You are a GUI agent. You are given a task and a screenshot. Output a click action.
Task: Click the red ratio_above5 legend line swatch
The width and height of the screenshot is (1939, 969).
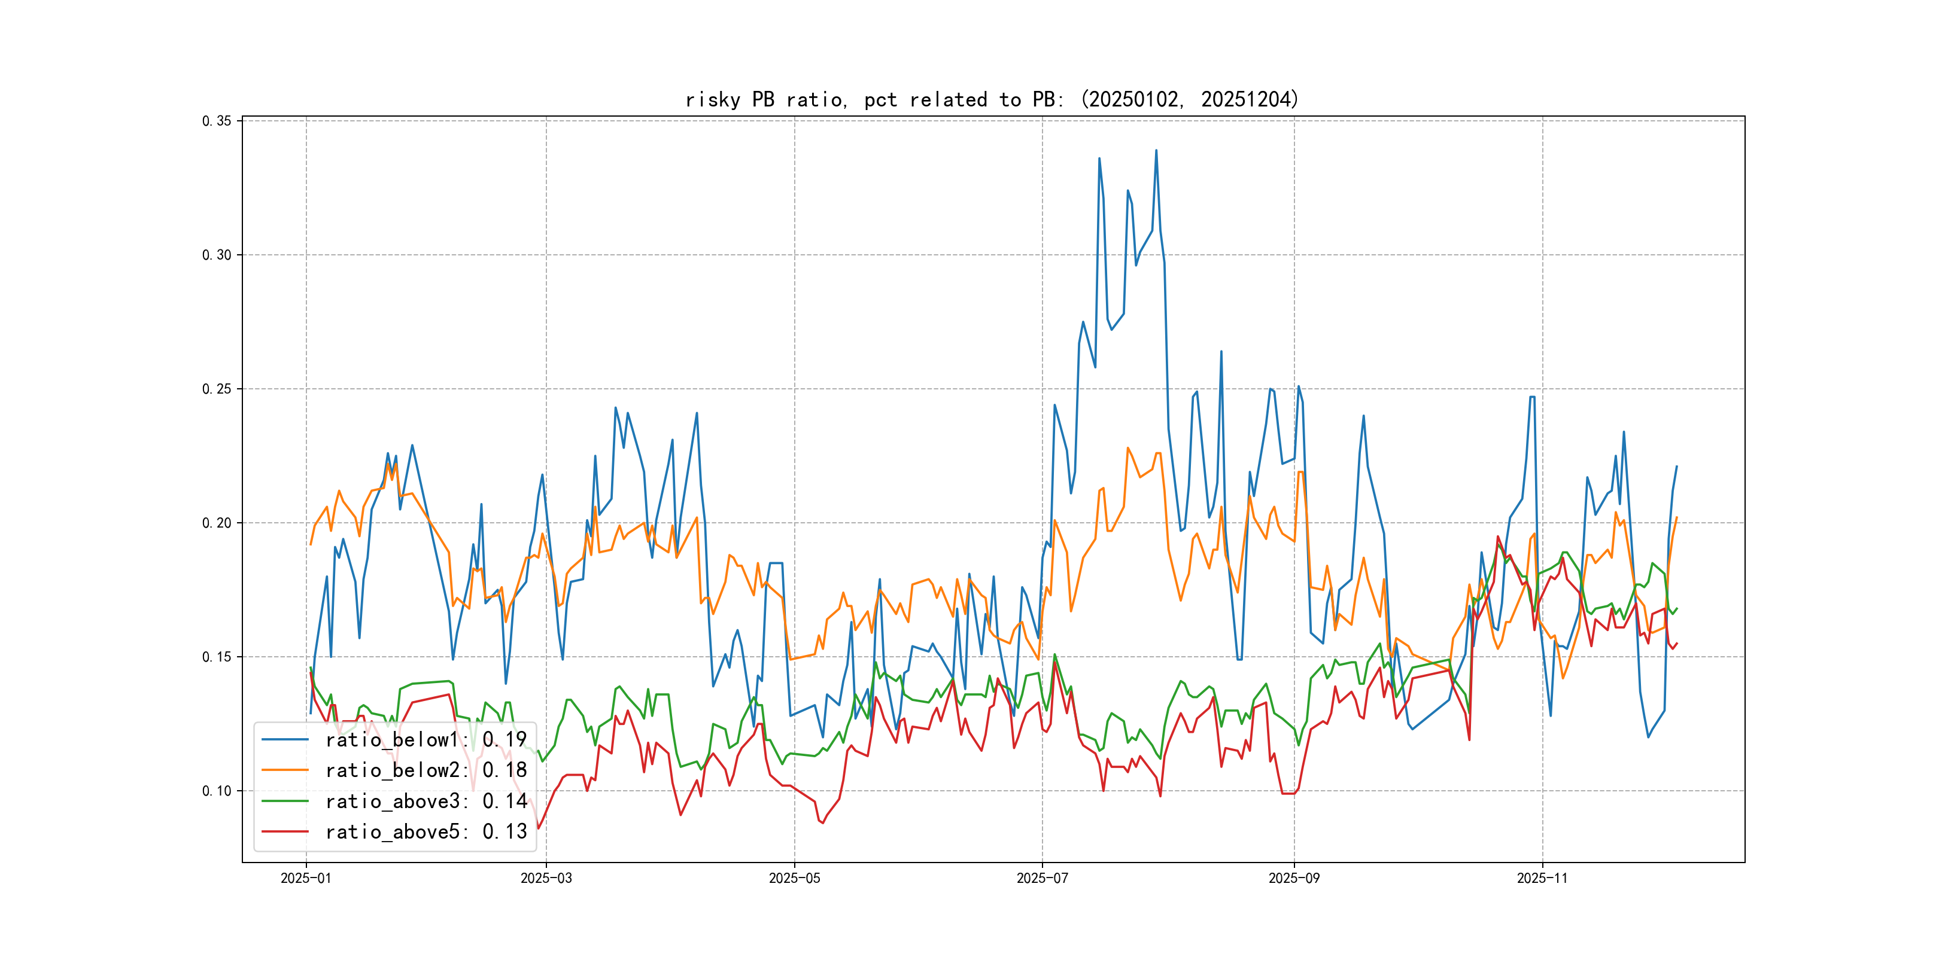coord(284,832)
